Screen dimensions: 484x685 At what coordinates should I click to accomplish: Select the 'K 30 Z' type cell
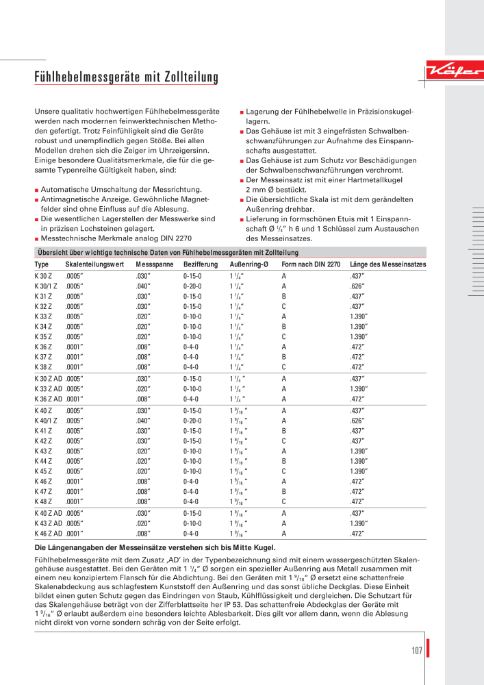[x=43, y=276]
